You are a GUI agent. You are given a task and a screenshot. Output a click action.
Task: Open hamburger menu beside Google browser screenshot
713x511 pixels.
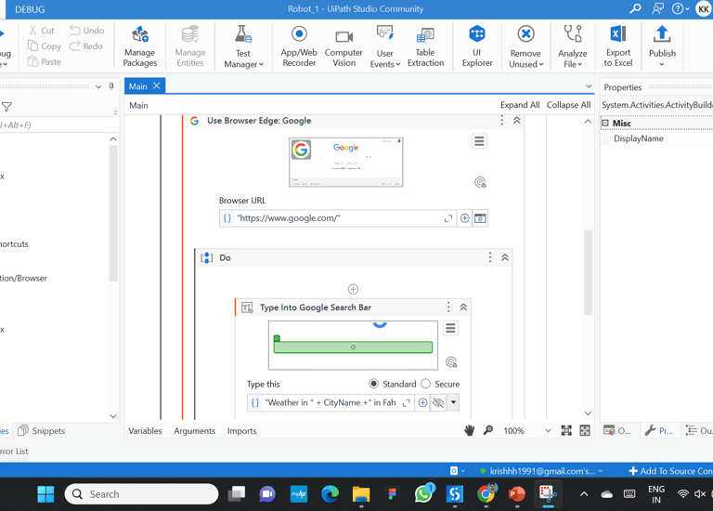point(479,141)
